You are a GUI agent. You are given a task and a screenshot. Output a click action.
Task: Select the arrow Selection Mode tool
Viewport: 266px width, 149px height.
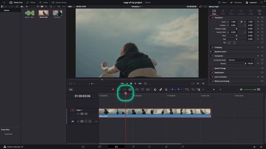point(113,89)
